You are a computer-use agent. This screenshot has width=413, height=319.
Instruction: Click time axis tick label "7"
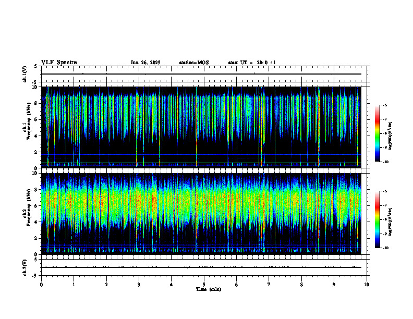[269, 285]
